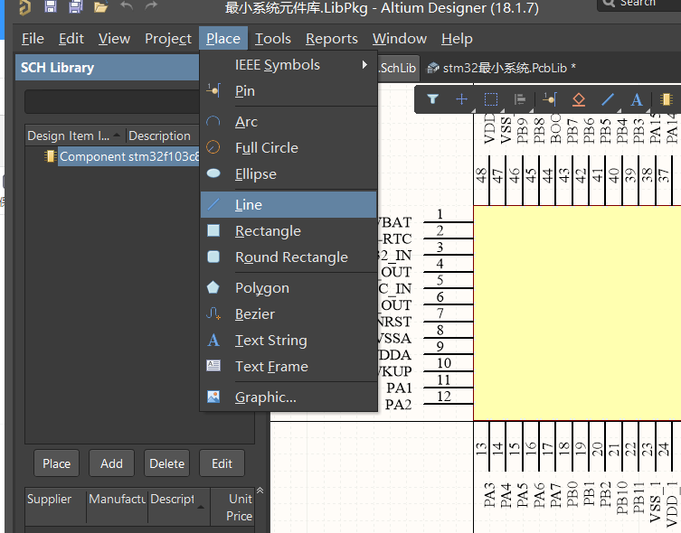
Task: Click the component chip icon in the floating toolbar
Action: click(x=666, y=99)
